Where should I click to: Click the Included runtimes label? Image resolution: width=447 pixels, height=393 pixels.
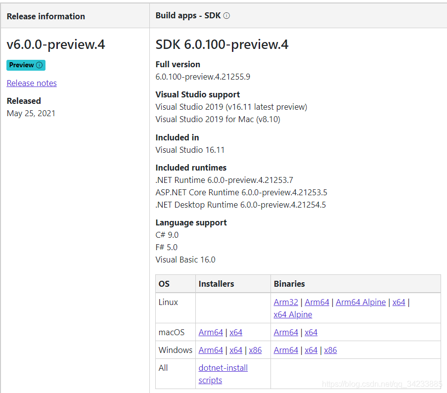tap(191, 168)
